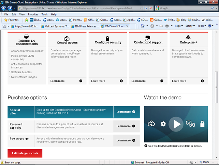
Task: Expand the zoom level dropdown
Action: coord(213,162)
